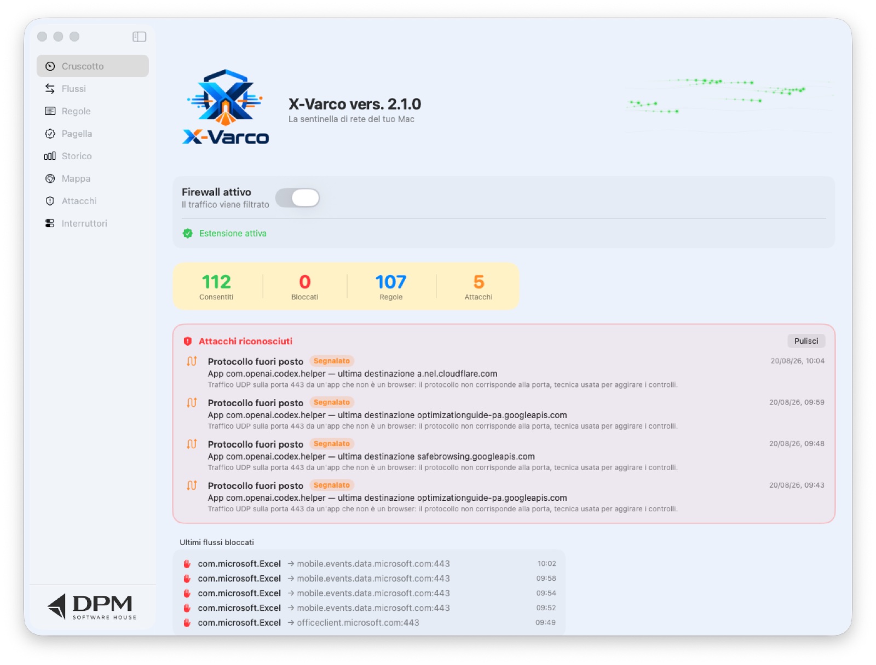Screen dimensions: 876x665
Task: Click the blocked hand icon at 09:54
Action: pos(187,593)
